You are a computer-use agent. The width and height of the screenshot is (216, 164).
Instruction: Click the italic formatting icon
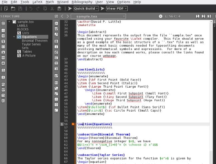(56, 47)
